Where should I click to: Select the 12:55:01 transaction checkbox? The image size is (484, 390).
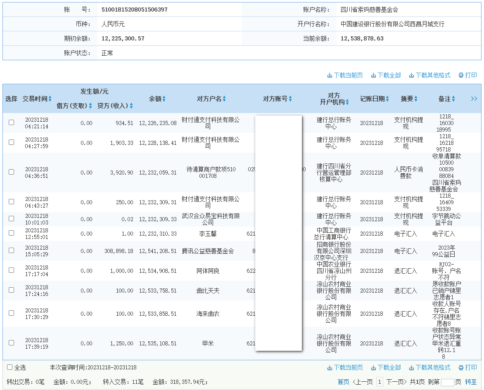[12, 233]
